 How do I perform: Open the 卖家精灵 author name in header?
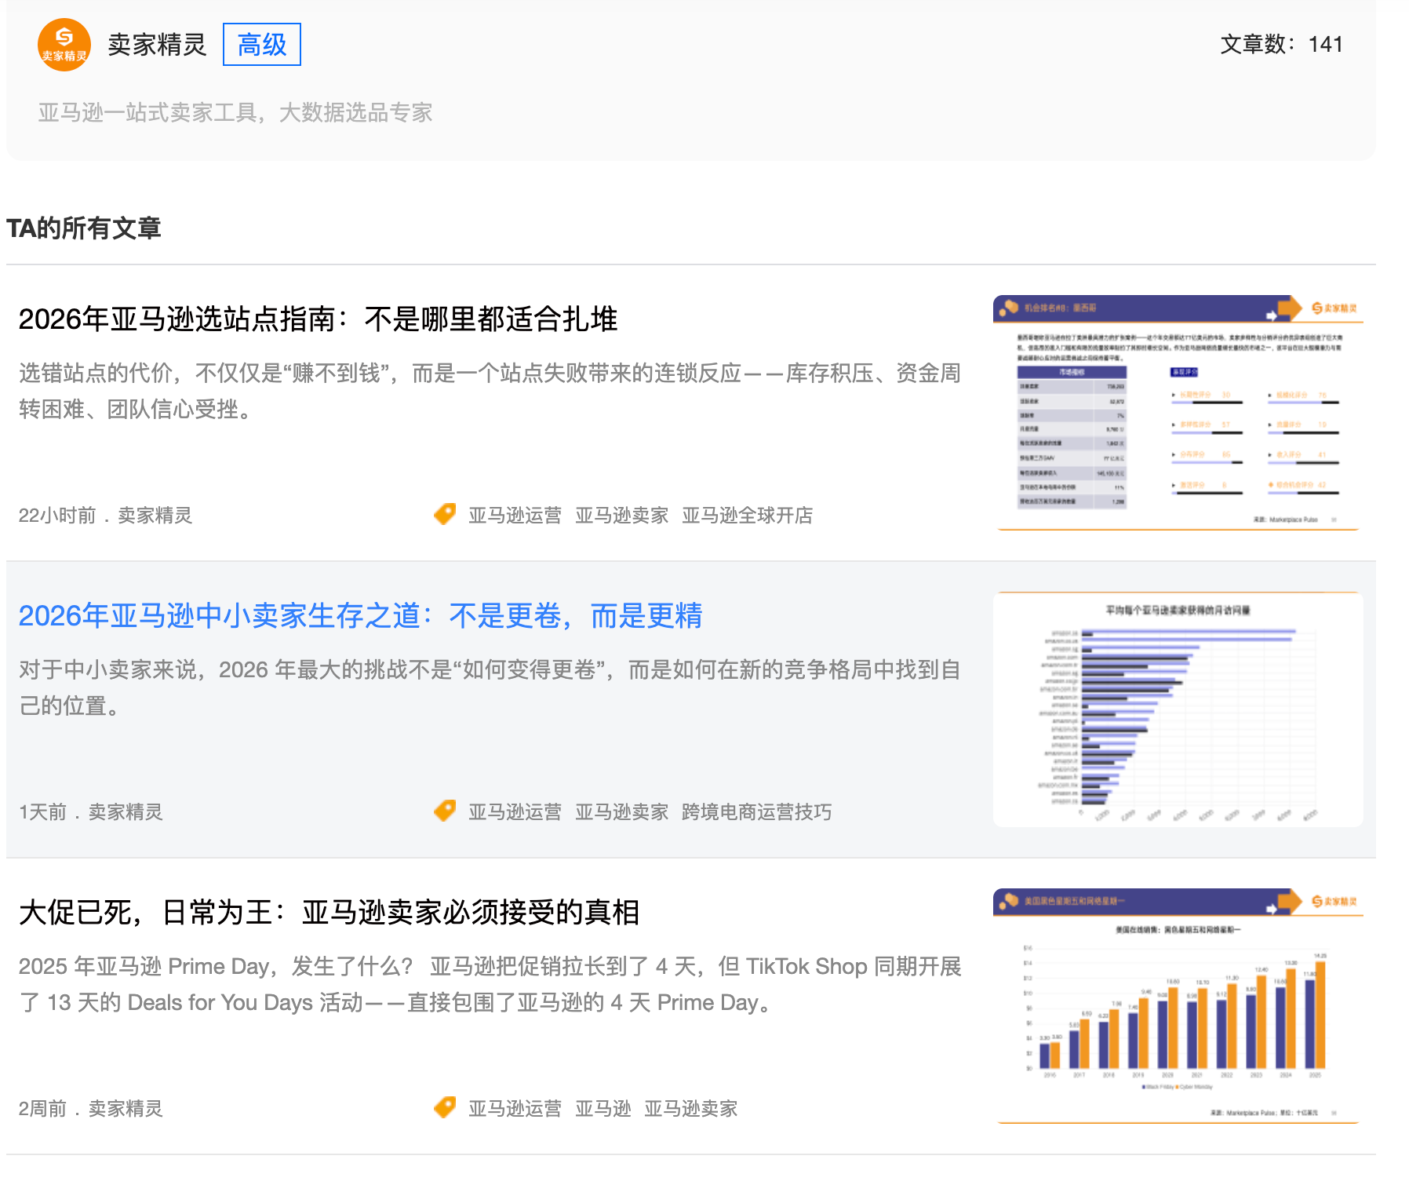click(x=157, y=45)
